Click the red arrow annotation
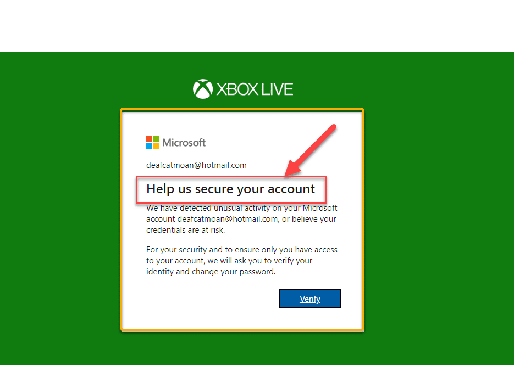 (310, 150)
